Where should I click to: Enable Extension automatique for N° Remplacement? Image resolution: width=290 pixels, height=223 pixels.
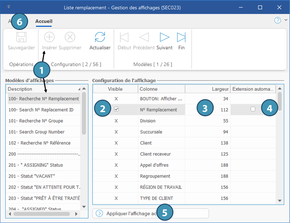(x=253, y=109)
